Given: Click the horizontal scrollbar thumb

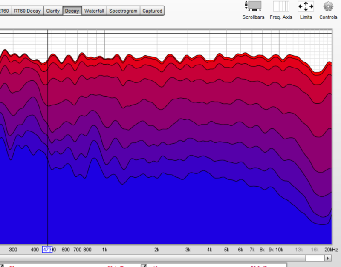Looking at the screenshot, I should (x=315, y=258).
